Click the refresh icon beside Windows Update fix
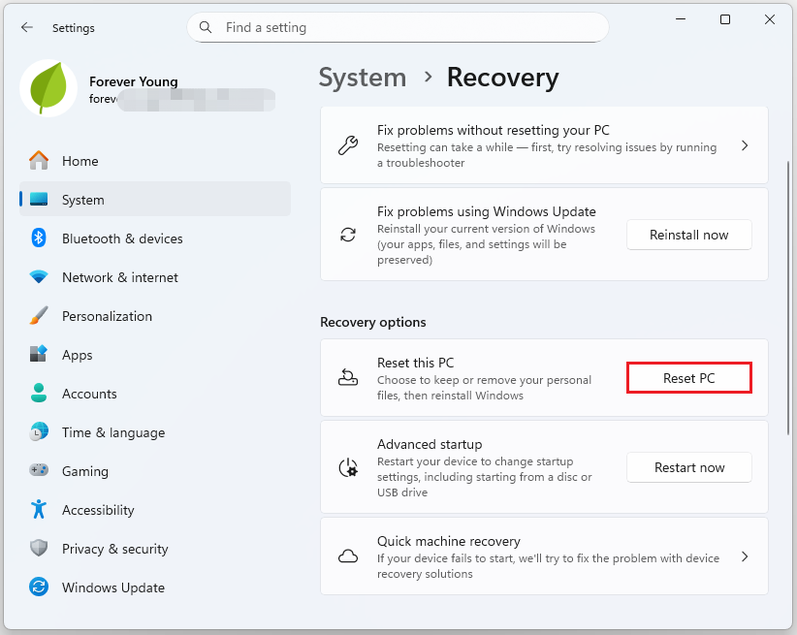This screenshot has width=797, height=635. (x=348, y=235)
